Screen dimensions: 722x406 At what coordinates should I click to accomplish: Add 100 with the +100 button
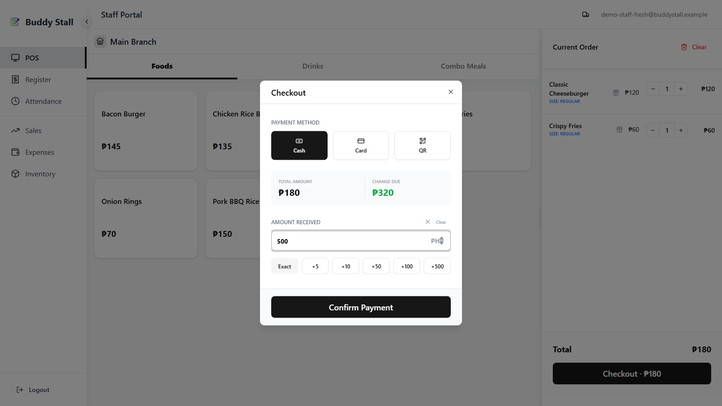(x=407, y=266)
